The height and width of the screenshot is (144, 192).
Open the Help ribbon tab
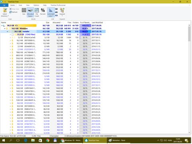coord(45,5)
